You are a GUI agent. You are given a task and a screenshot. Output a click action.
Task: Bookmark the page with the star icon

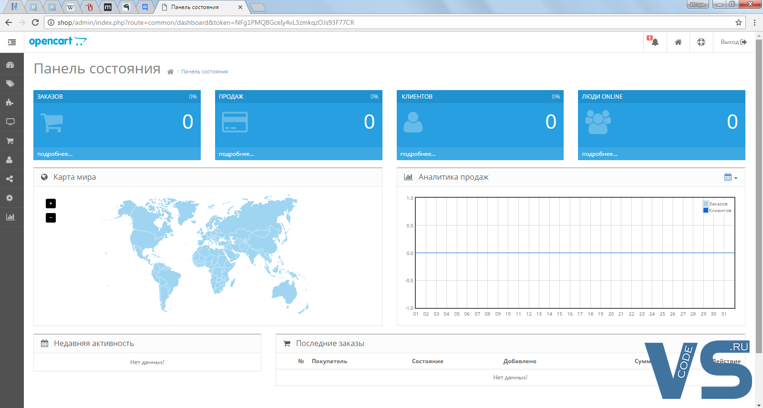(x=739, y=22)
